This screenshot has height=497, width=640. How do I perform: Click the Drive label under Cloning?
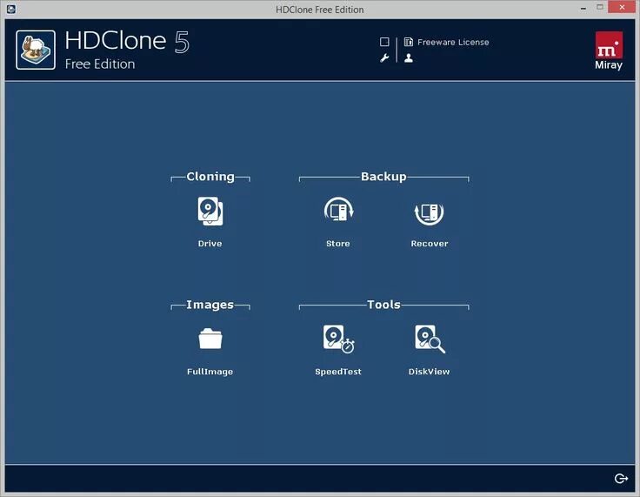(x=210, y=244)
